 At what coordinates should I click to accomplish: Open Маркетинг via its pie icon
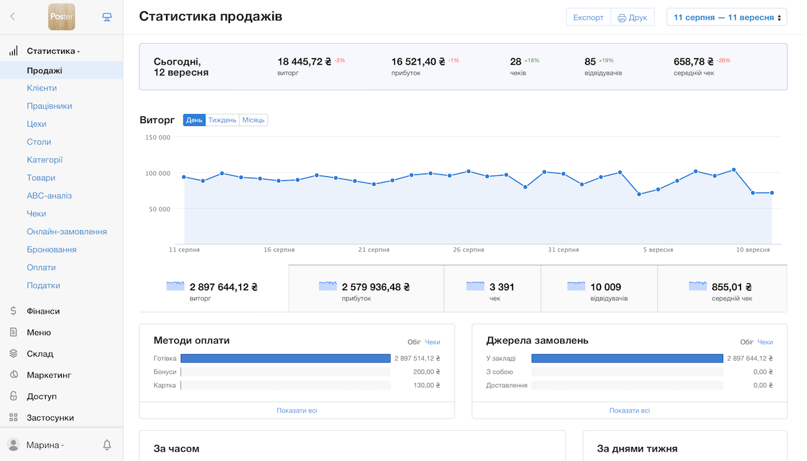point(13,375)
